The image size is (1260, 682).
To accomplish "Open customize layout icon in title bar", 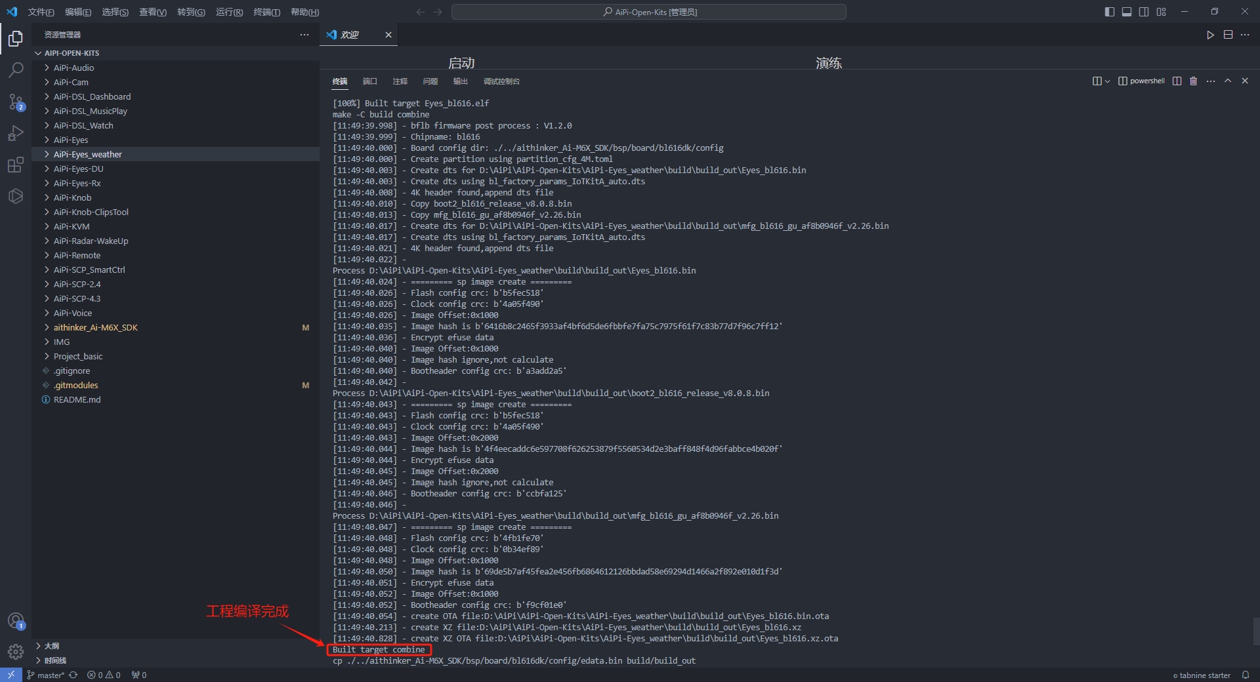I will pyautogui.click(x=1162, y=12).
